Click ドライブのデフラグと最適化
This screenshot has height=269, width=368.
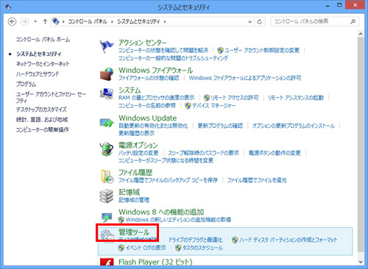pyautogui.click(x=195, y=240)
